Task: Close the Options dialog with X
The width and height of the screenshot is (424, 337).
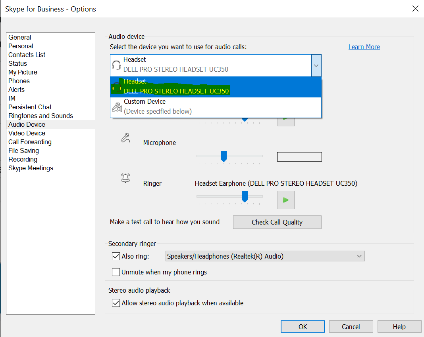Action: 415,9
